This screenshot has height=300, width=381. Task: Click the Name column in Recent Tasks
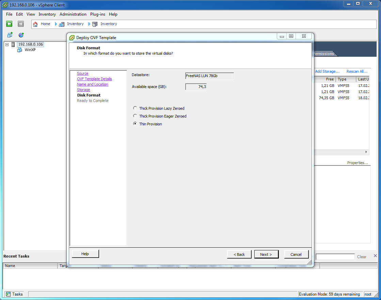(30, 266)
